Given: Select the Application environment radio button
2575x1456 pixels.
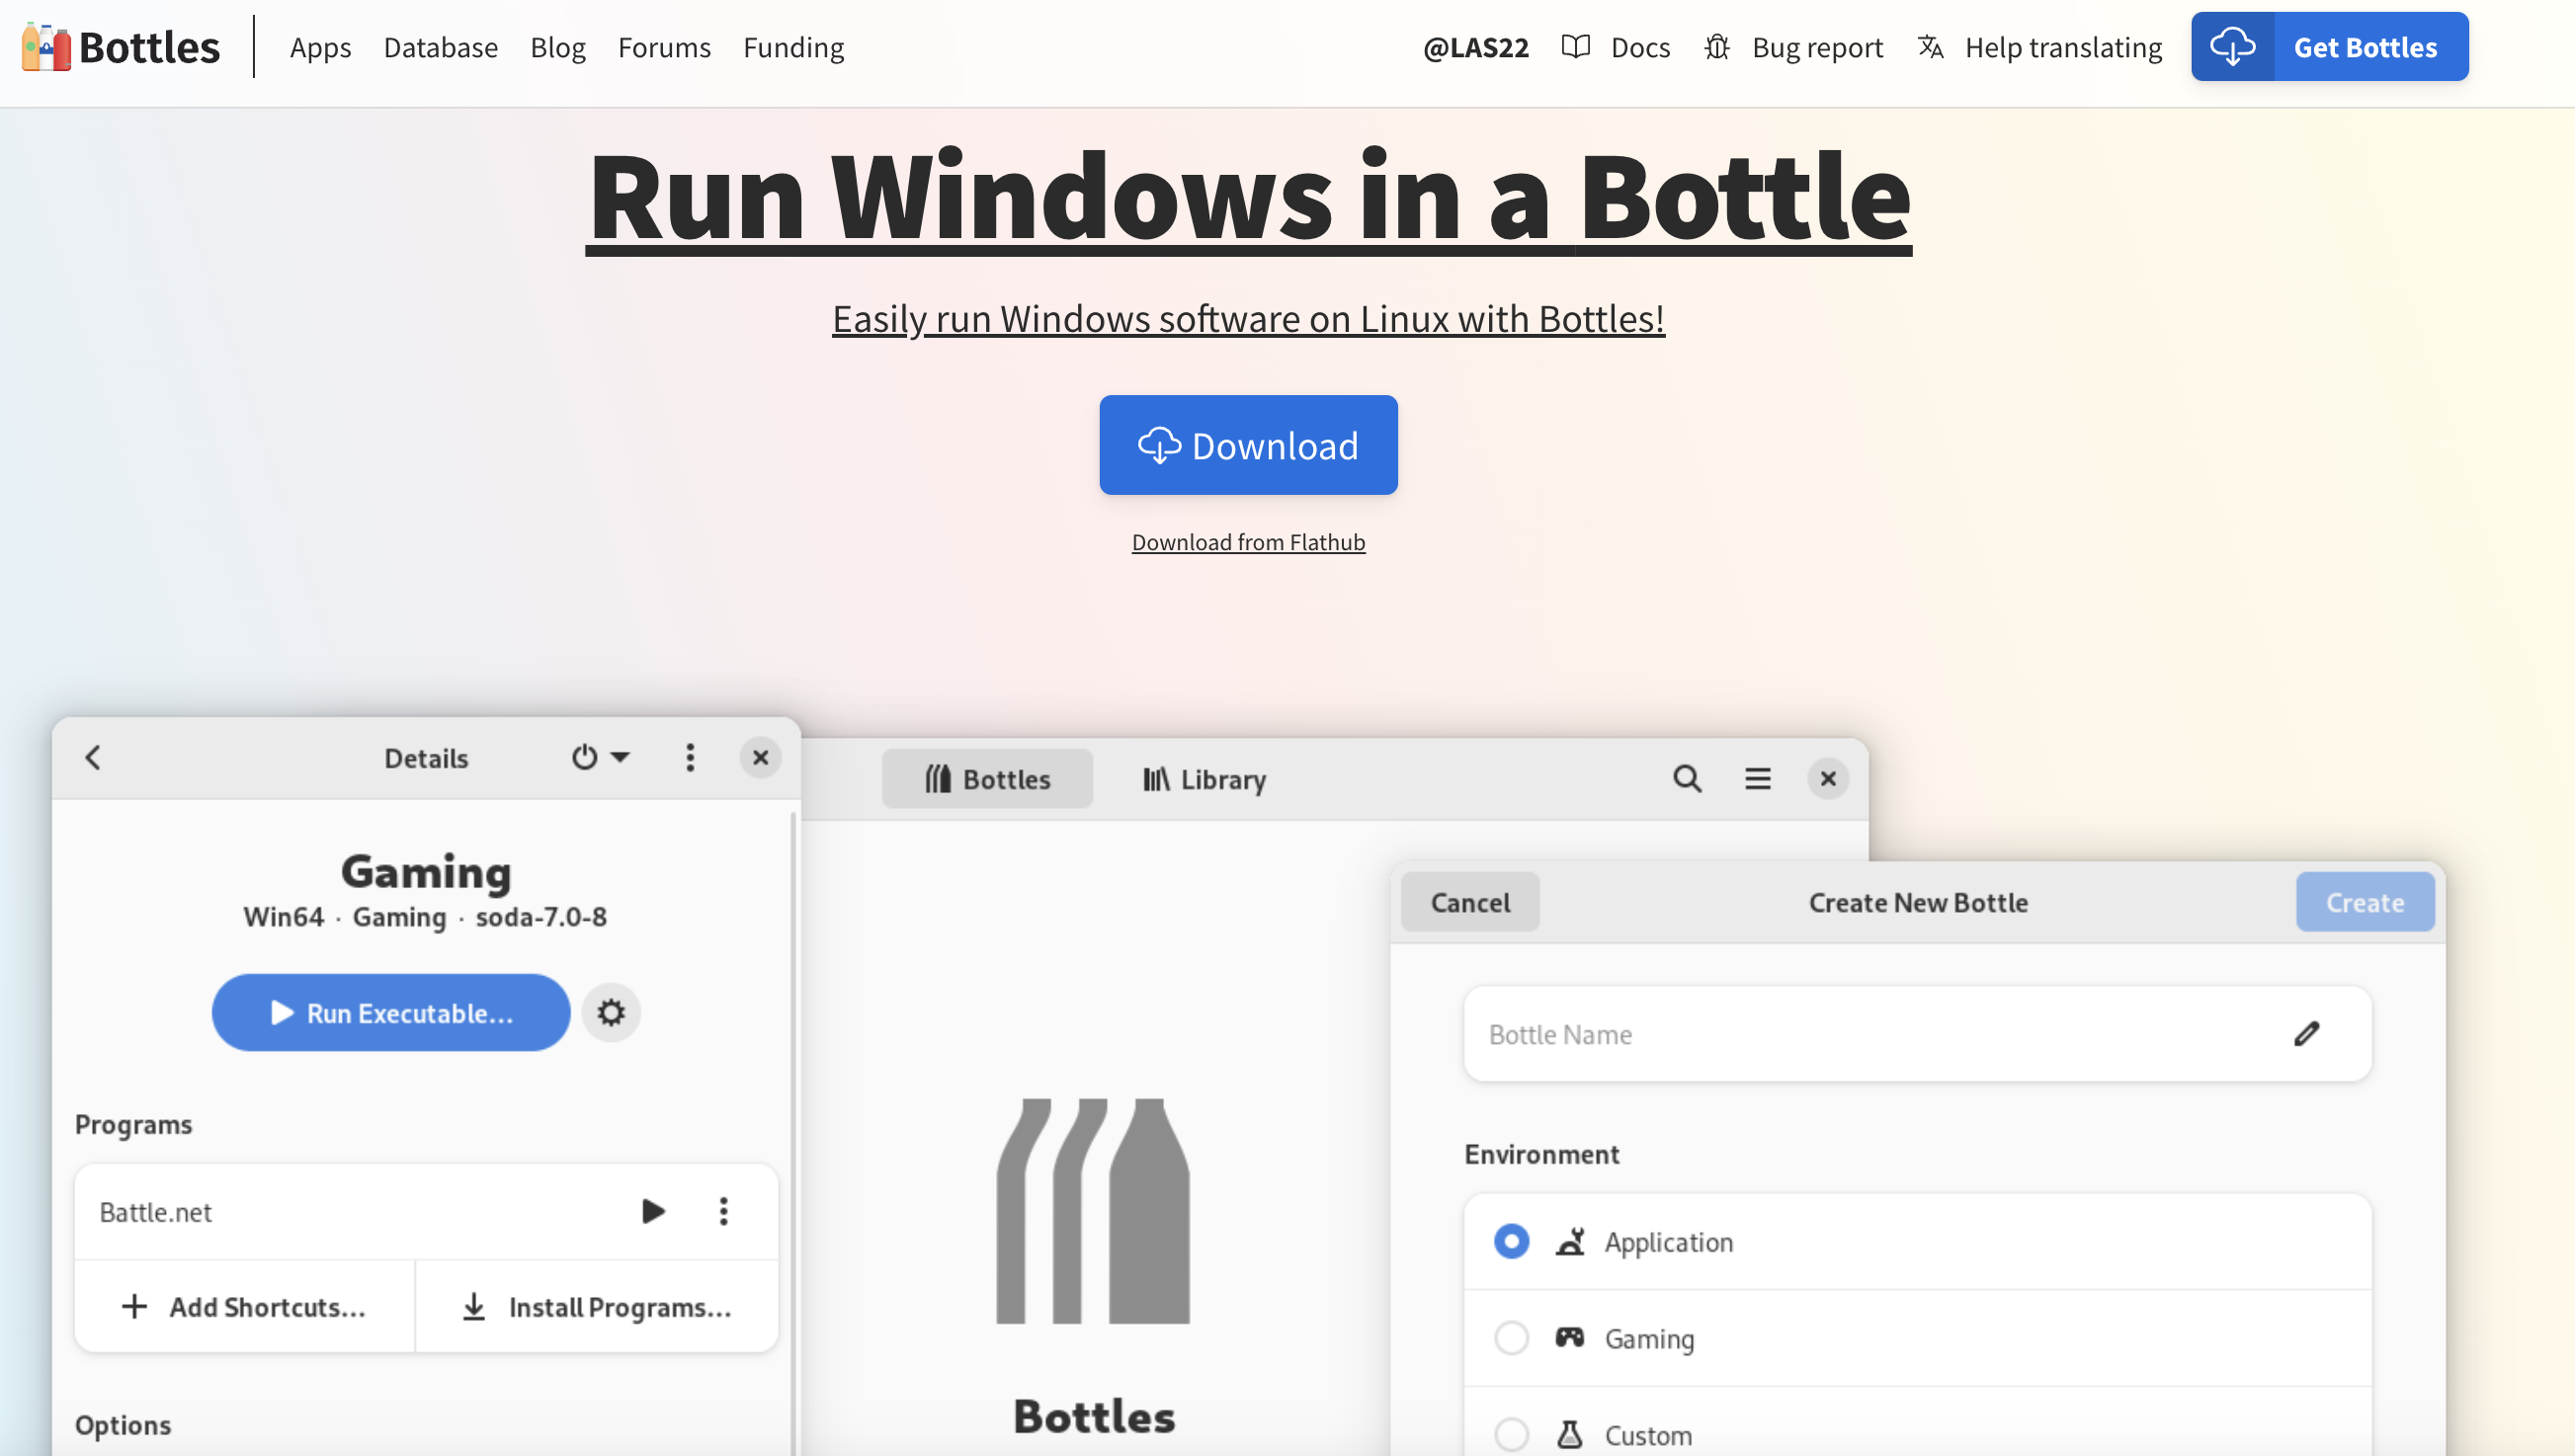Looking at the screenshot, I should pyautogui.click(x=1511, y=1242).
